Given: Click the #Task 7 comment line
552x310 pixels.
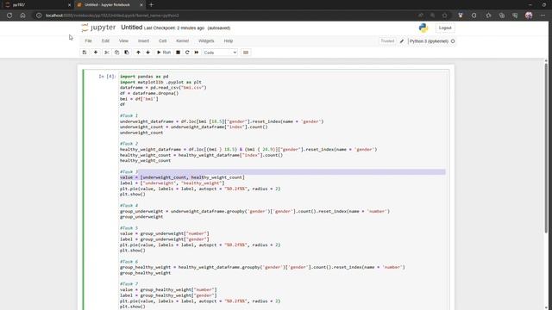Looking at the screenshot, I should tap(129, 284).
